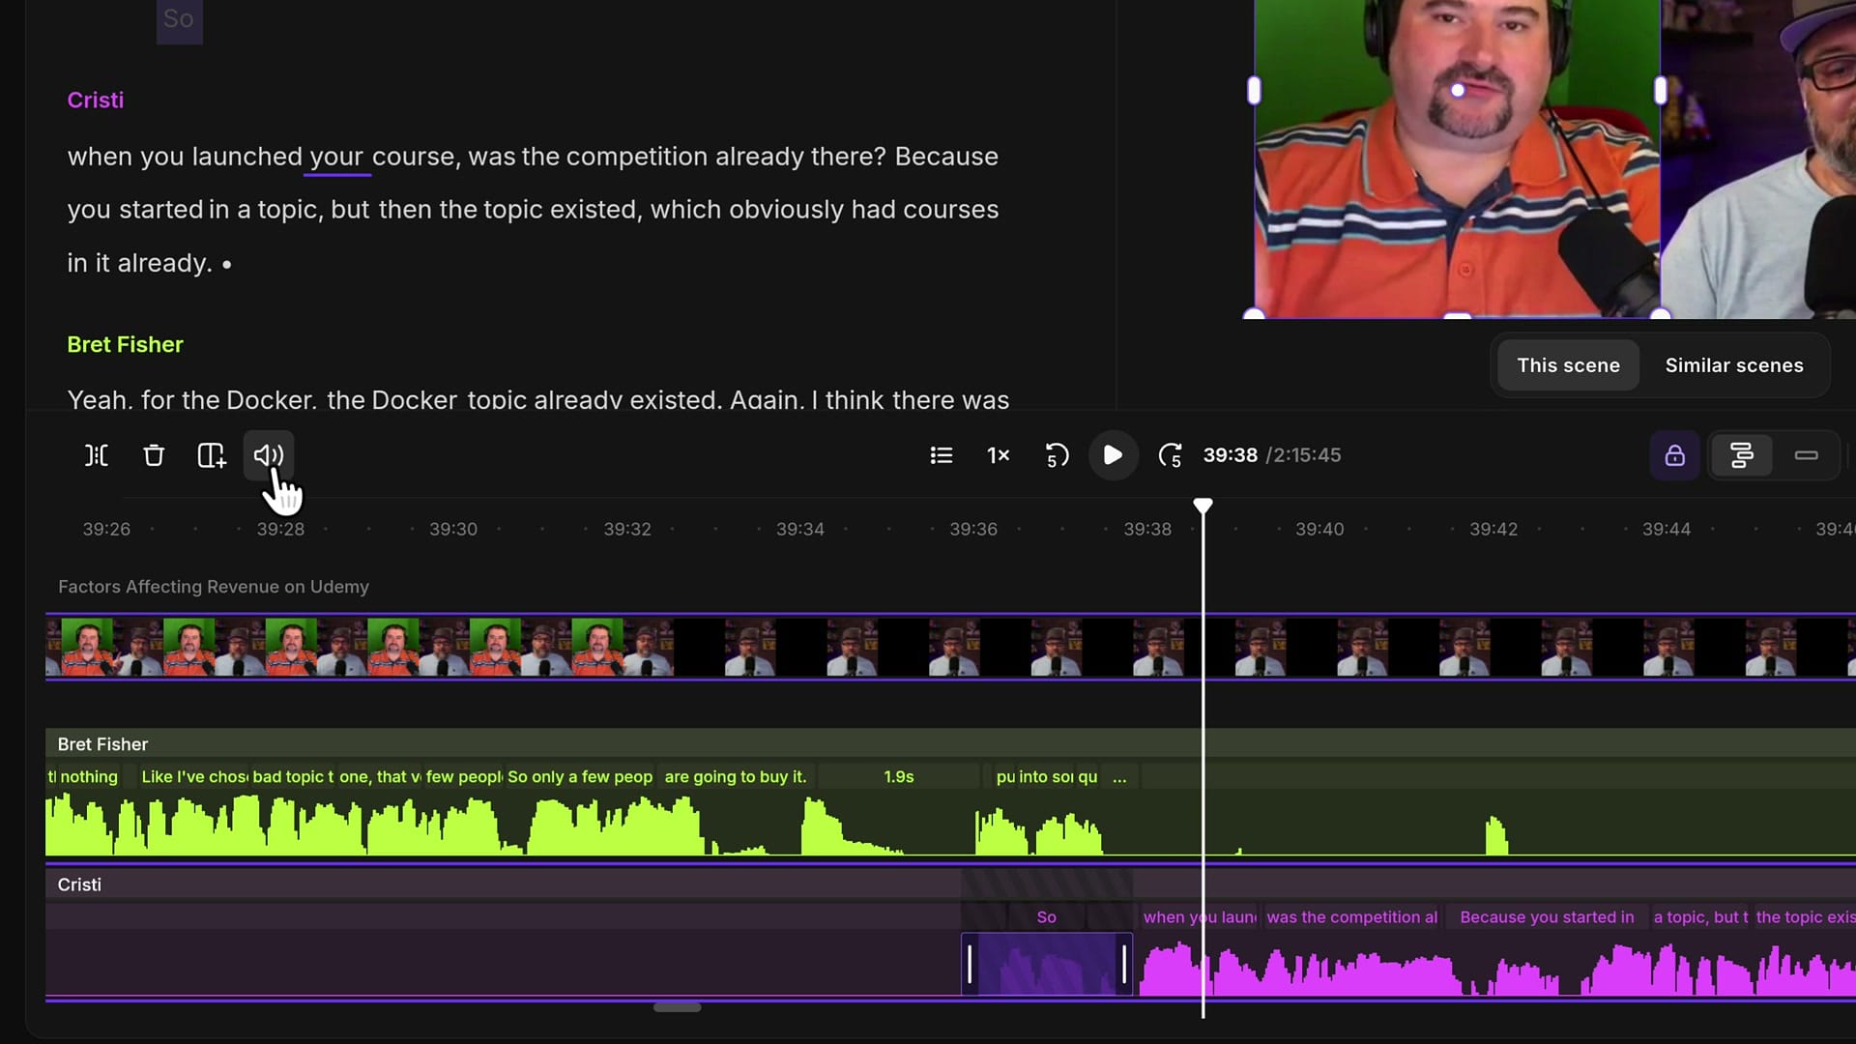
Task: Open the list view icon in playback bar
Action: coord(942,455)
